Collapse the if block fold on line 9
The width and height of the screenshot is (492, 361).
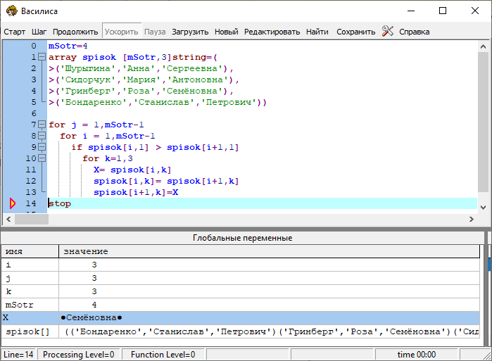click(x=42, y=147)
